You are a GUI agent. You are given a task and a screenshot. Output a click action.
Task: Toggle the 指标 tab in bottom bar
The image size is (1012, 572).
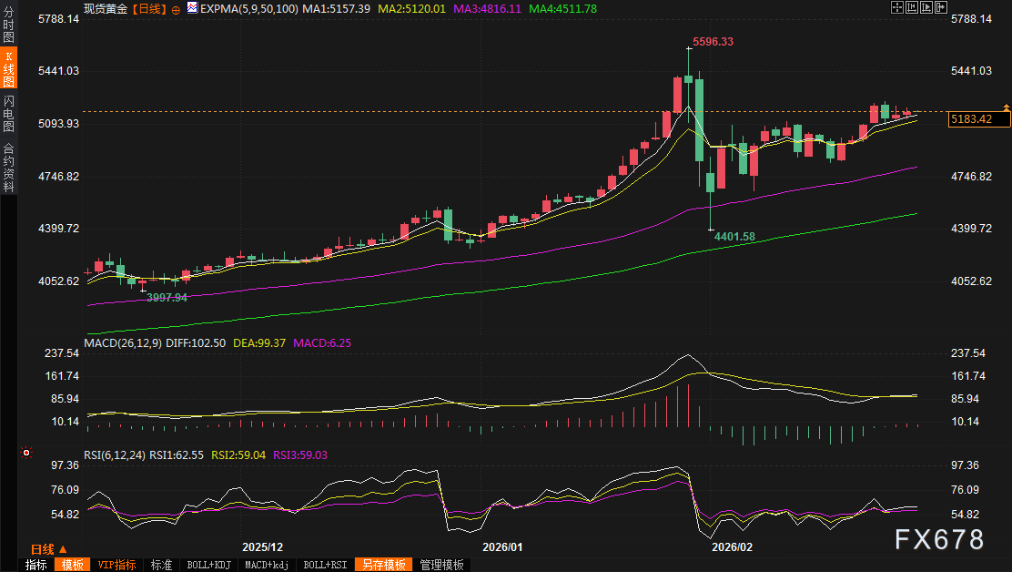point(36,565)
